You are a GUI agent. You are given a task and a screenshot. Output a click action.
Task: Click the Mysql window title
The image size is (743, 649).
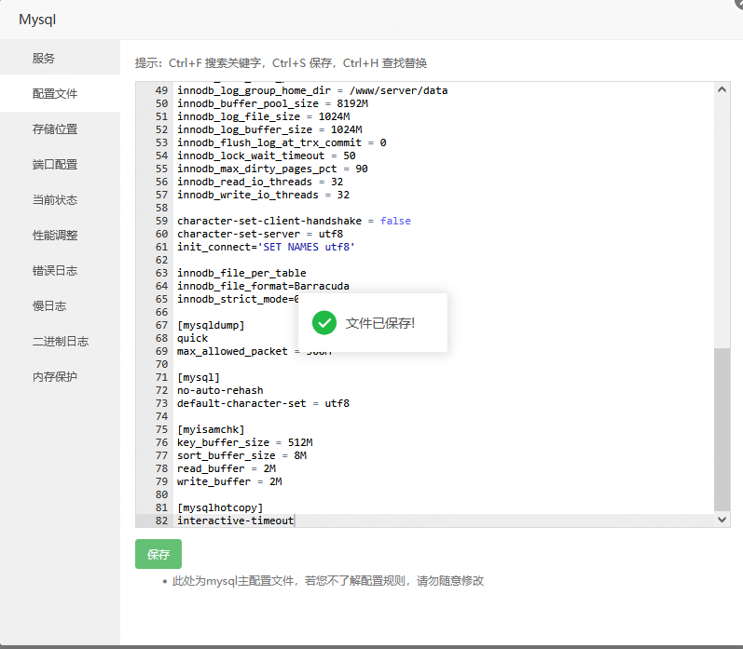[x=37, y=20]
